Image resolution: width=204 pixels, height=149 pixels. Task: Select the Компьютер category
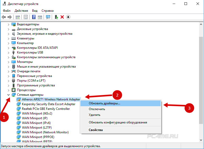click(x=25, y=43)
